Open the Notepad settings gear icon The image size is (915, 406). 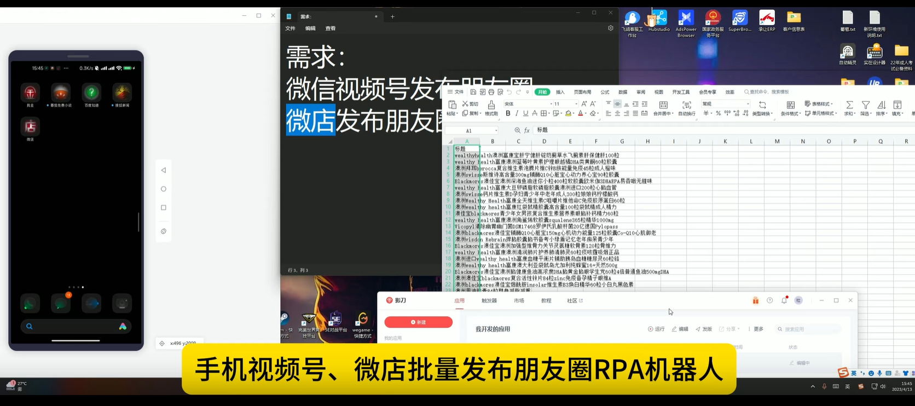click(611, 28)
